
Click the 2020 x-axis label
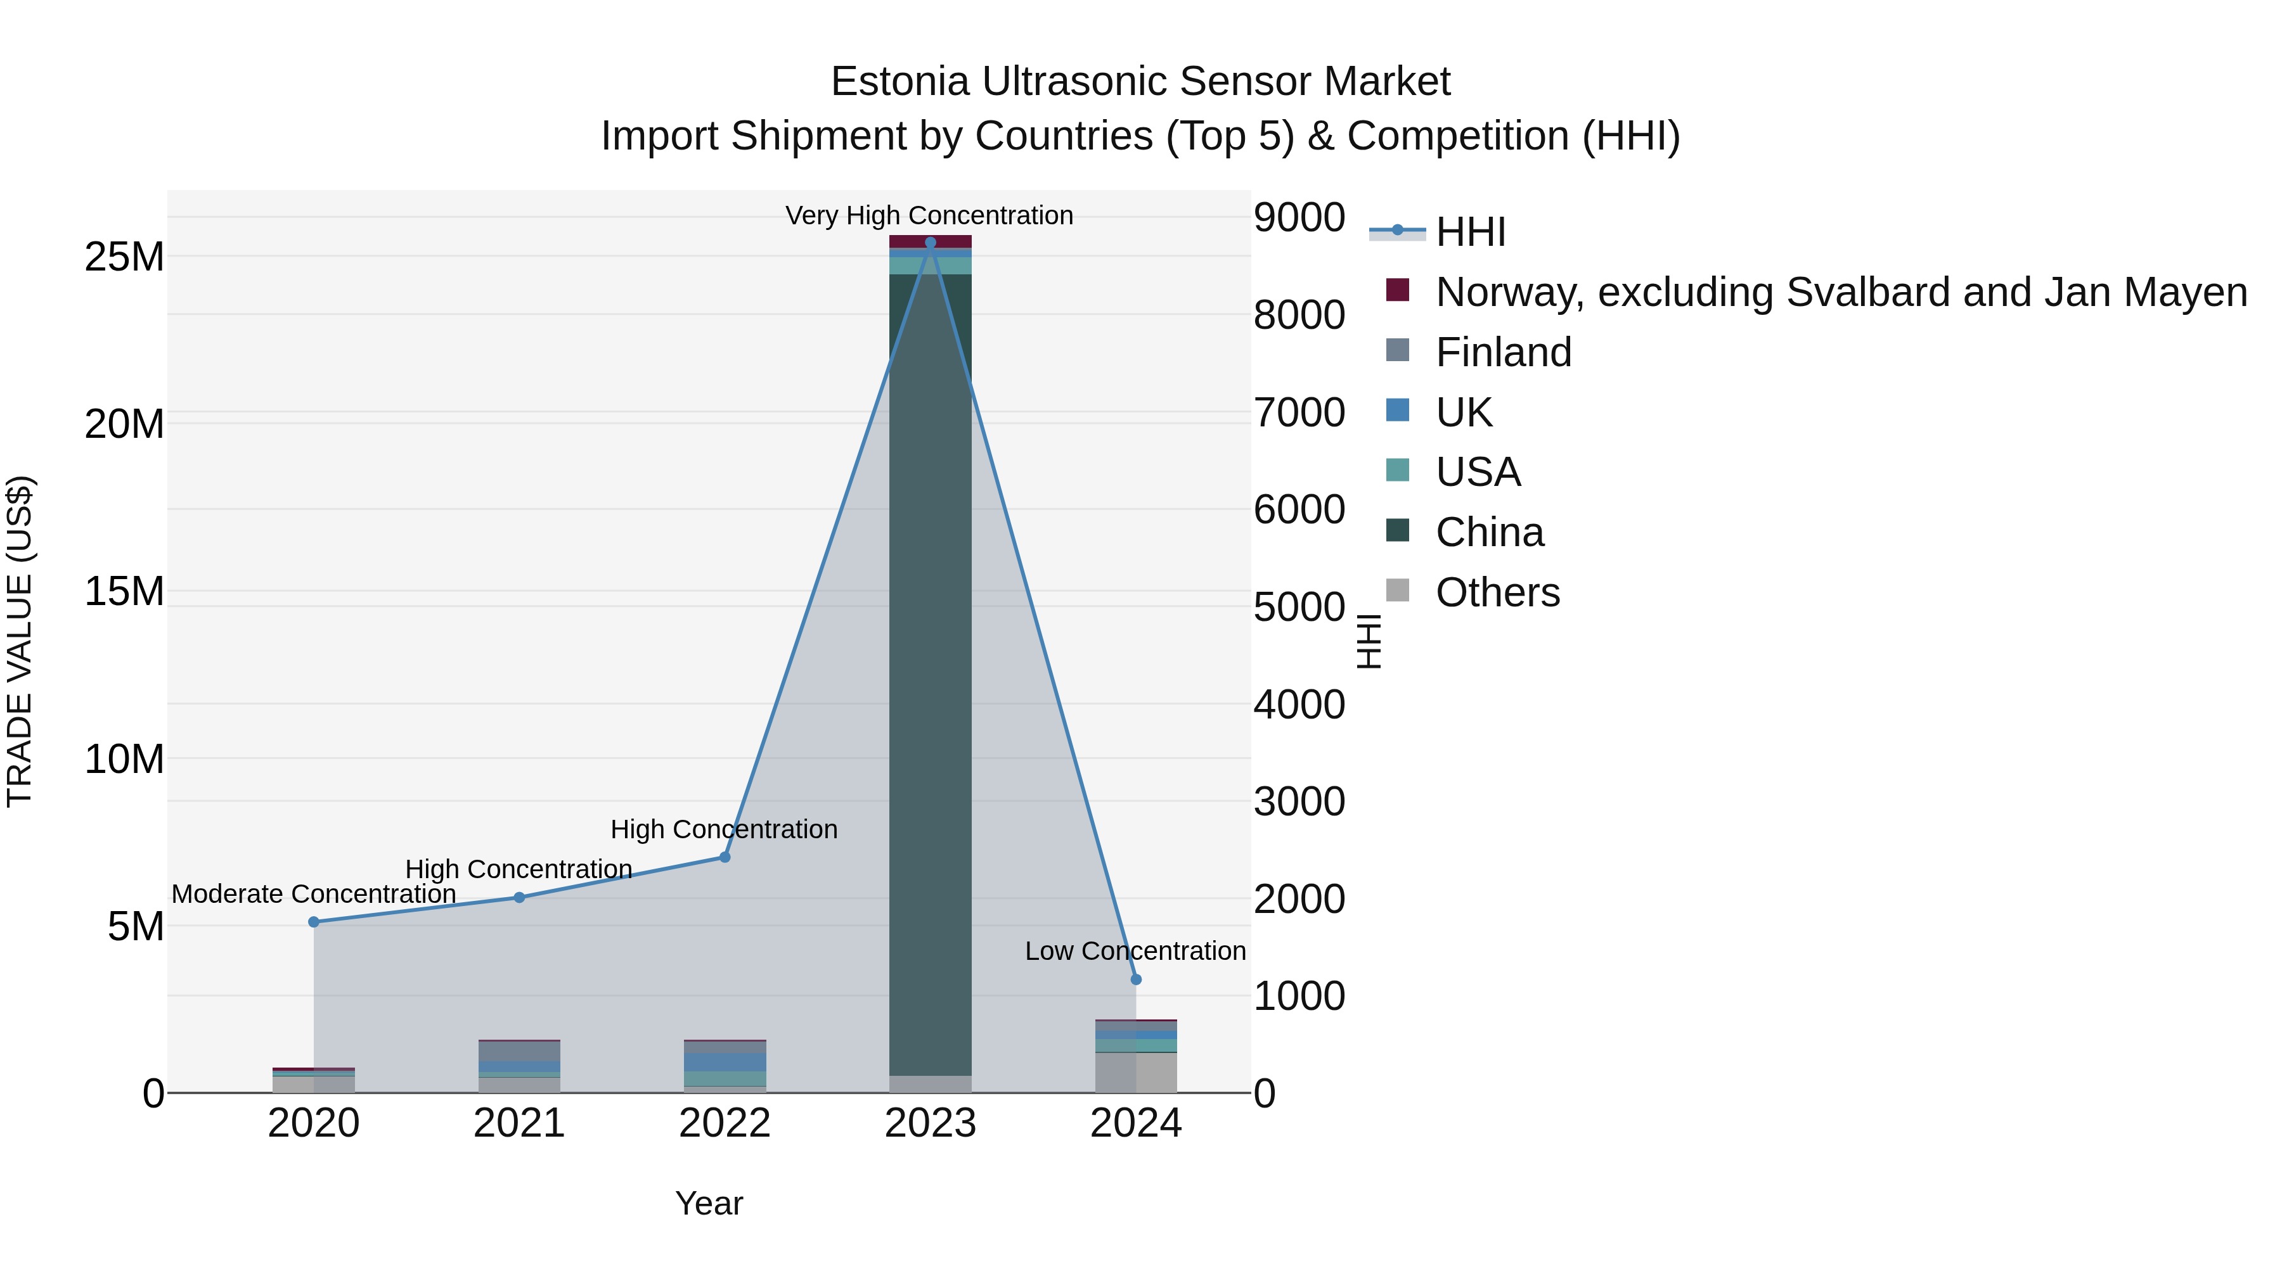pyautogui.click(x=314, y=1123)
